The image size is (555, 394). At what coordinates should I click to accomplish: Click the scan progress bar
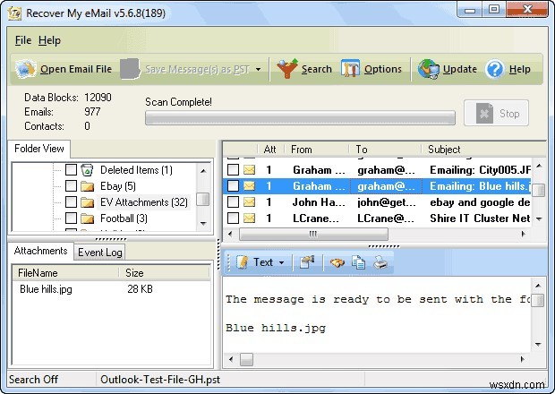300,118
